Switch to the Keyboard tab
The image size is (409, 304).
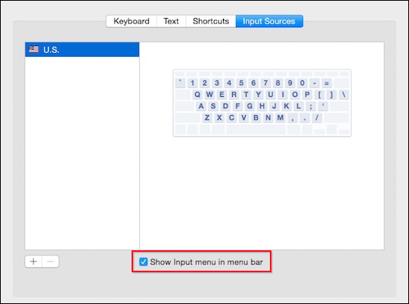pos(132,21)
